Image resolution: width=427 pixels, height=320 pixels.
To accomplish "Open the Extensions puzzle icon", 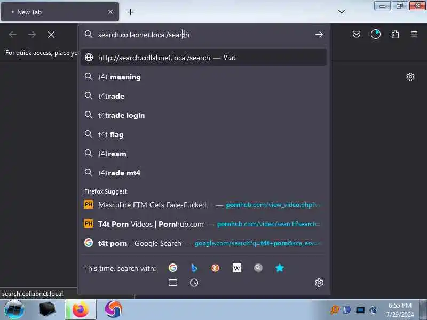I will [395, 34].
